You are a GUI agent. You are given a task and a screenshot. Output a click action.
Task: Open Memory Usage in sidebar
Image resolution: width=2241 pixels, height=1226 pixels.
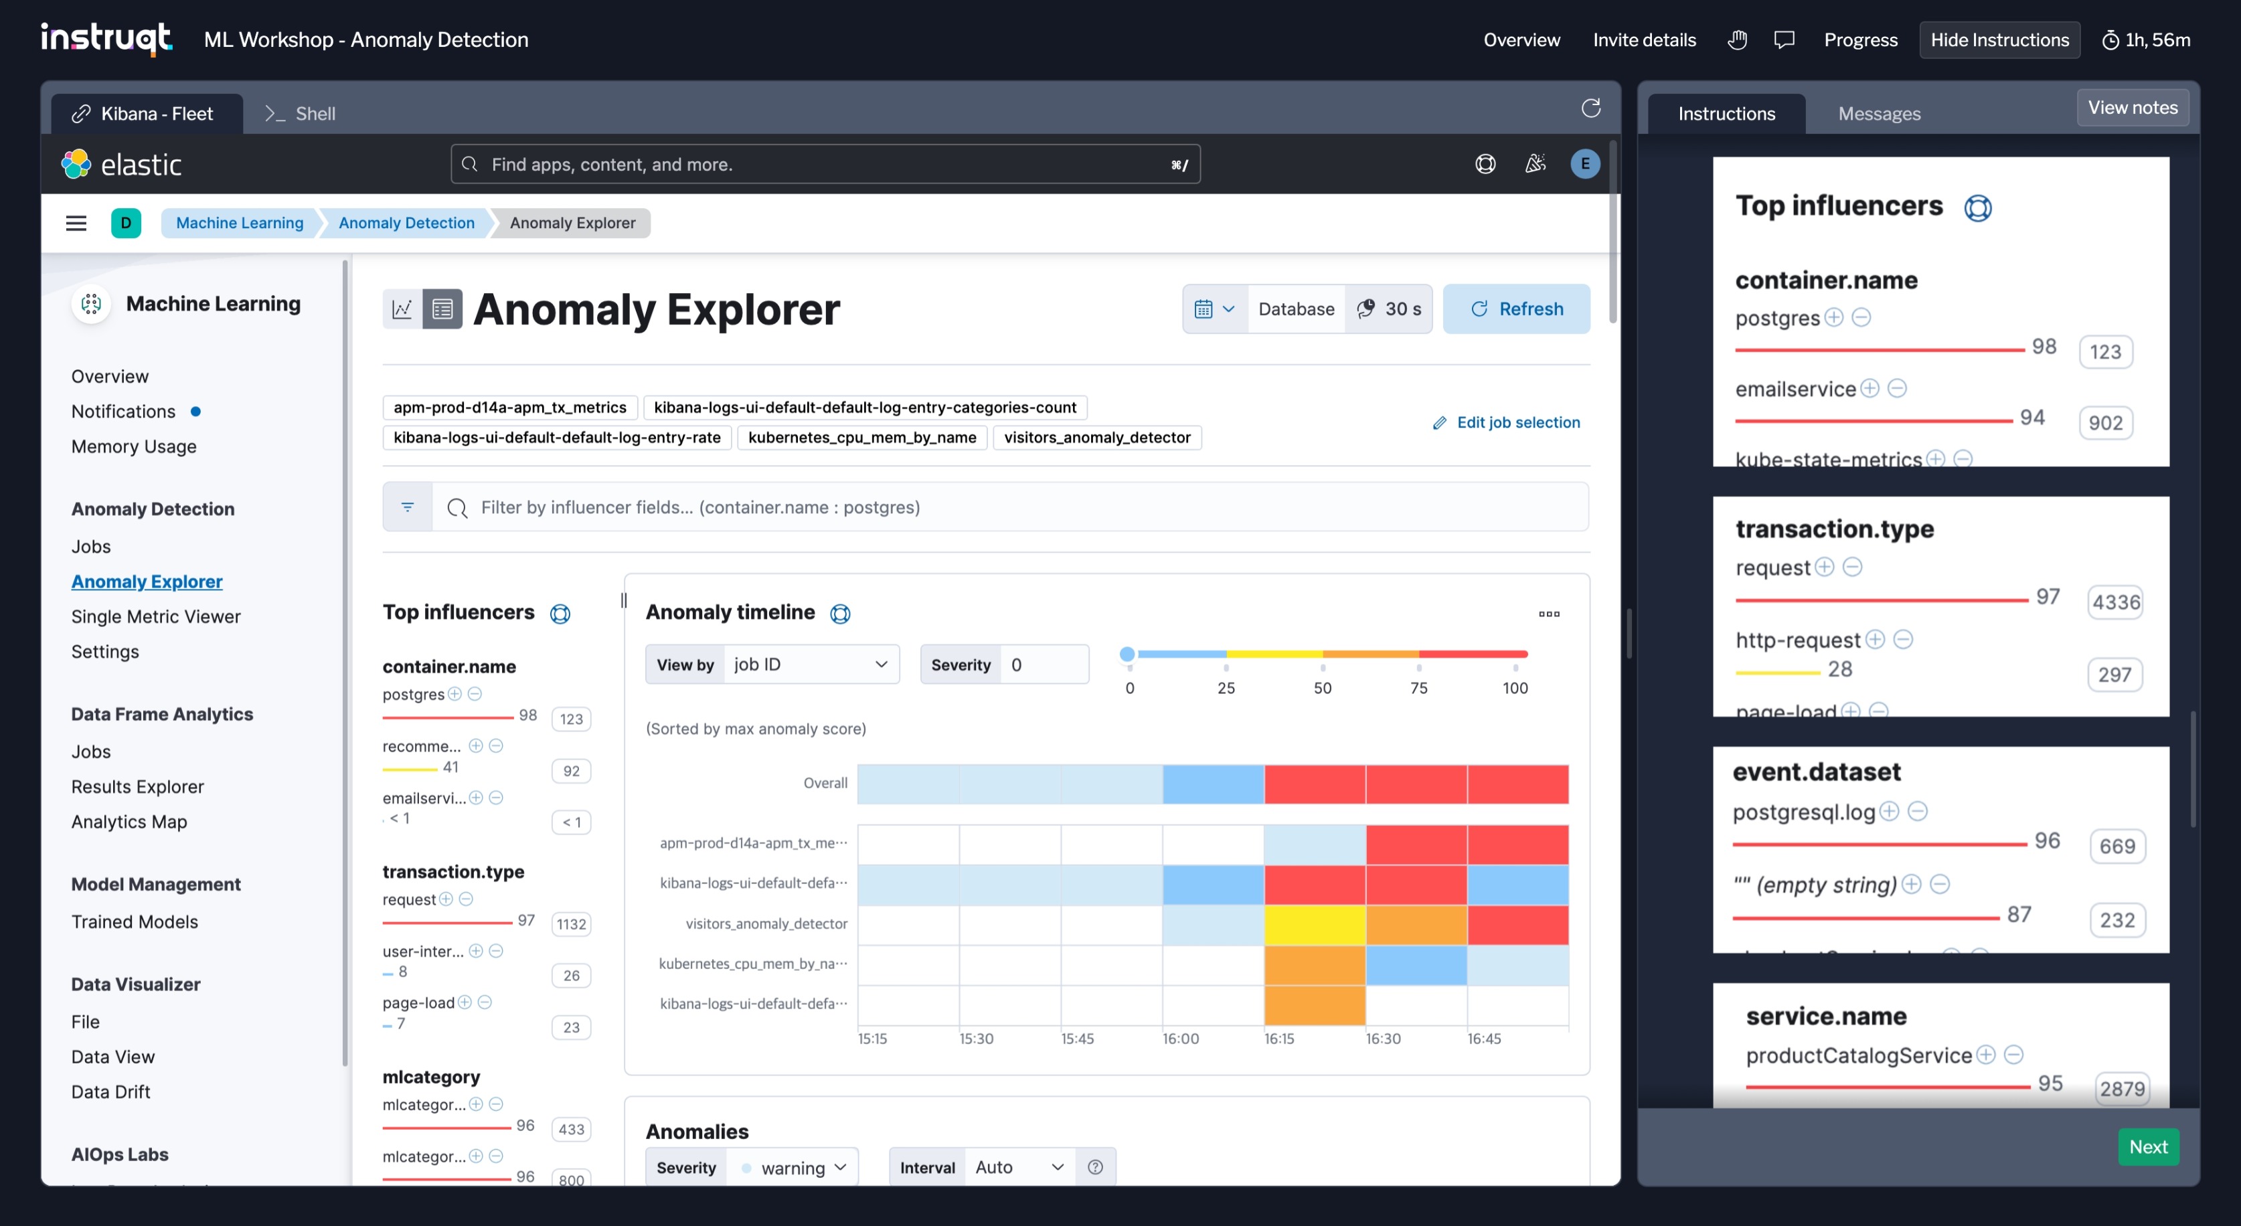click(134, 446)
